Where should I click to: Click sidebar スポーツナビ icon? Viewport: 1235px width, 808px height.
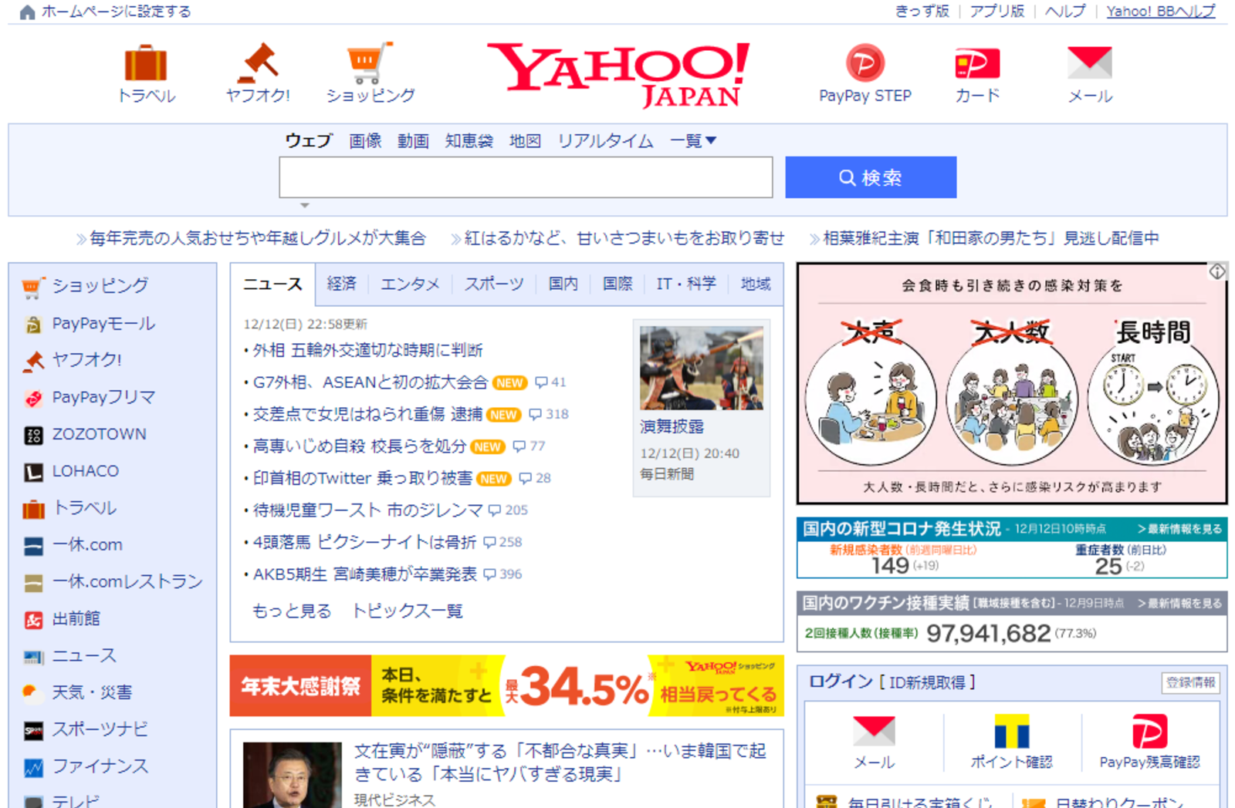point(33,730)
